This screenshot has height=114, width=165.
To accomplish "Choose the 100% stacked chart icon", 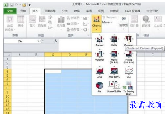I will (x=114, y=41).
